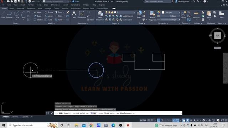Click the Group tool
Viewport: 228px width, 128px height.
point(184,15)
